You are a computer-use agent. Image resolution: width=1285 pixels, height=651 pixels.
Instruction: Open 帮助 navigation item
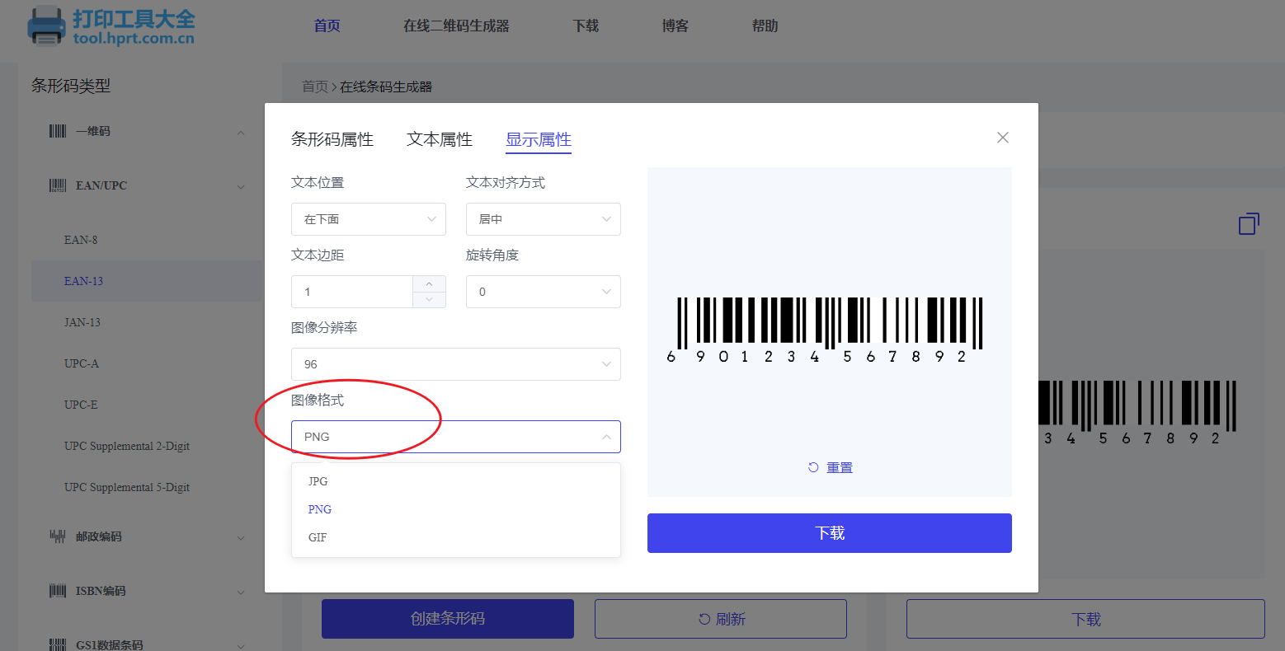click(x=765, y=26)
